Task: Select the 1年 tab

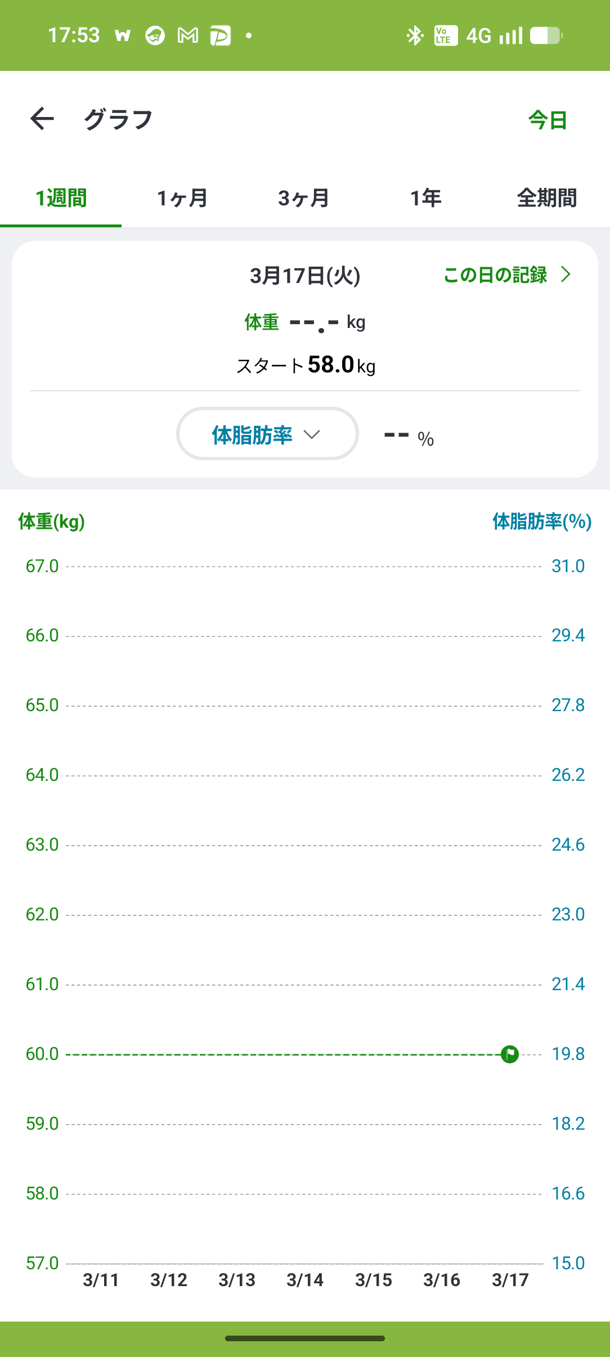Action: pos(426,198)
